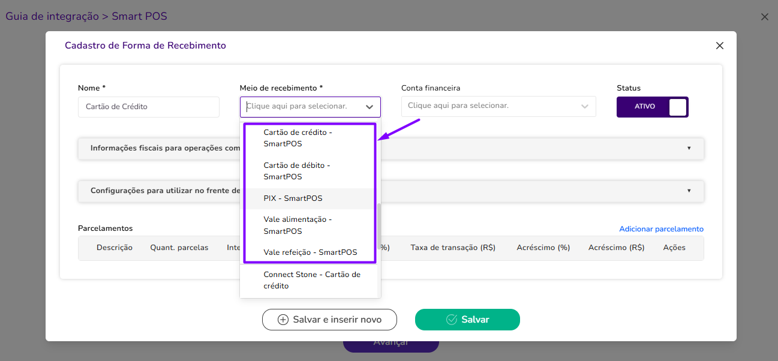Click the Acréscimo (%) column header
Screen dimensions: 778x361
point(543,248)
